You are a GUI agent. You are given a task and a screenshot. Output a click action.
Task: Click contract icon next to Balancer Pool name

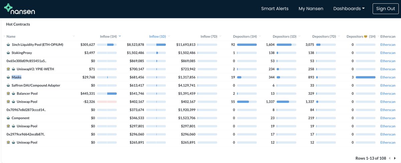click(14, 93)
